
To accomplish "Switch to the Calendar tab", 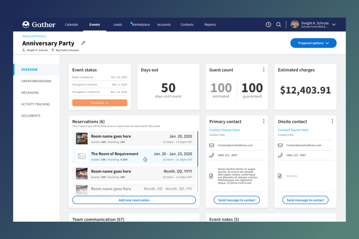I will click(72, 24).
